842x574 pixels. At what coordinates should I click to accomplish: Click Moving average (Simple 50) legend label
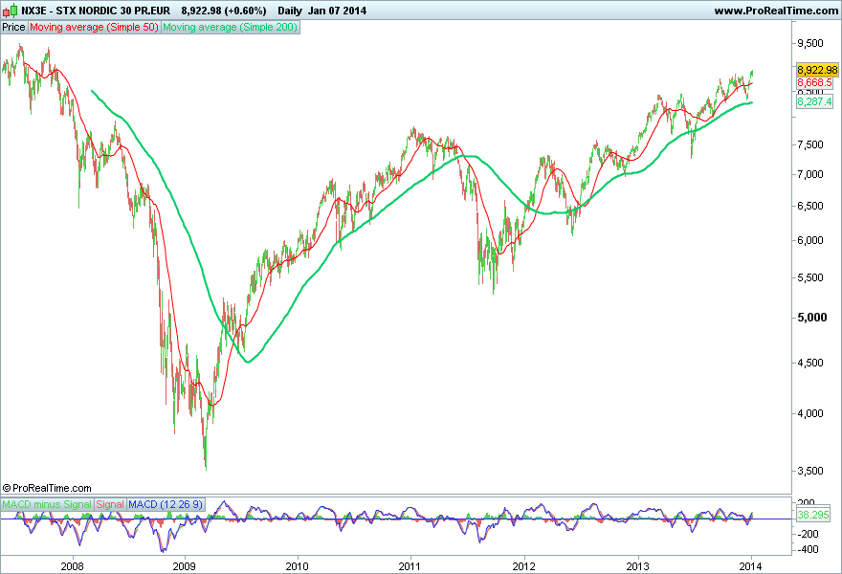[x=94, y=27]
